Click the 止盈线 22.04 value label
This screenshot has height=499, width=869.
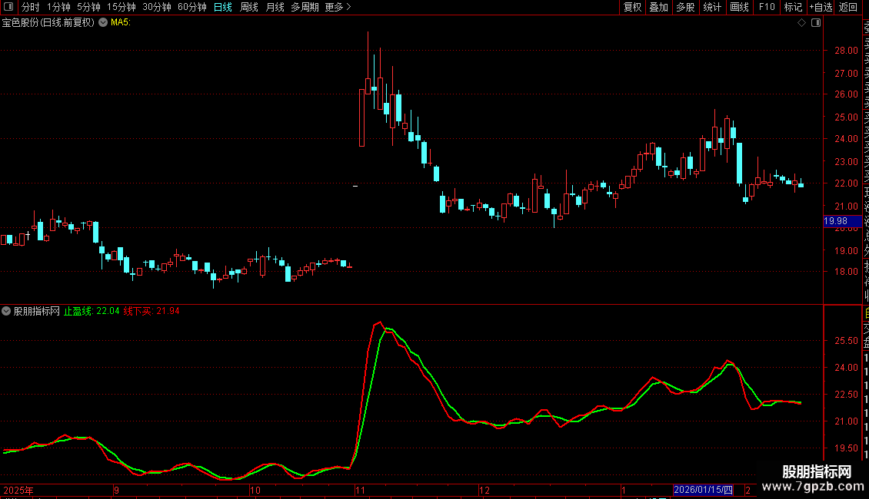[92, 311]
